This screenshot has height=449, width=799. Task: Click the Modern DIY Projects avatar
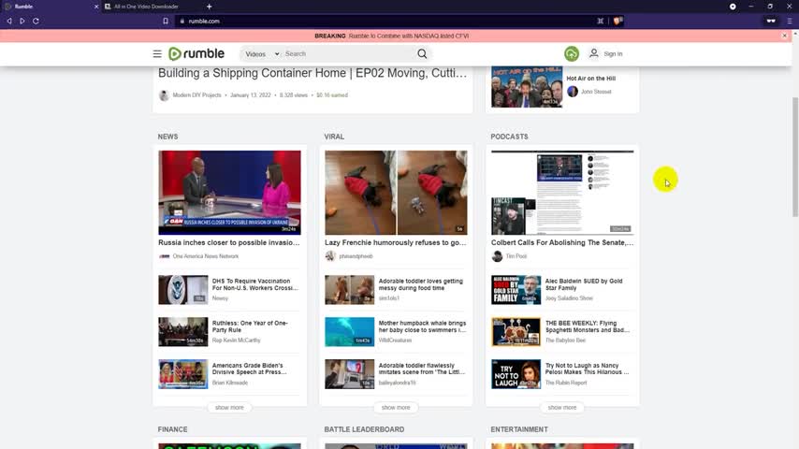(x=164, y=95)
